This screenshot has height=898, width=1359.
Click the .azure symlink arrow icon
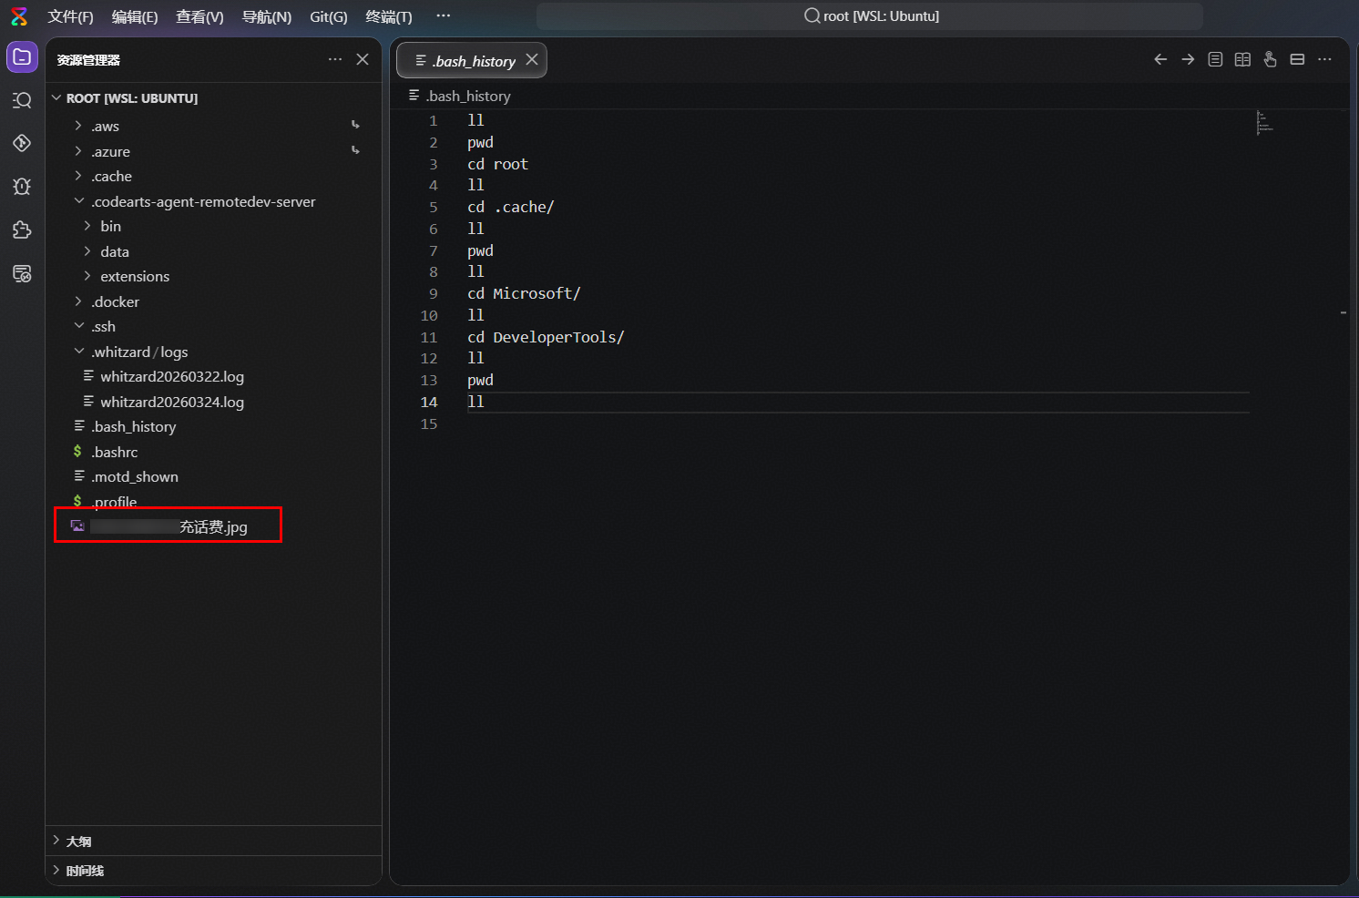pyautogui.click(x=355, y=150)
